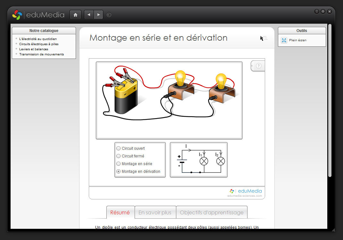Open the Objectifs d'apprentissage tab

[x=212, y=212]
